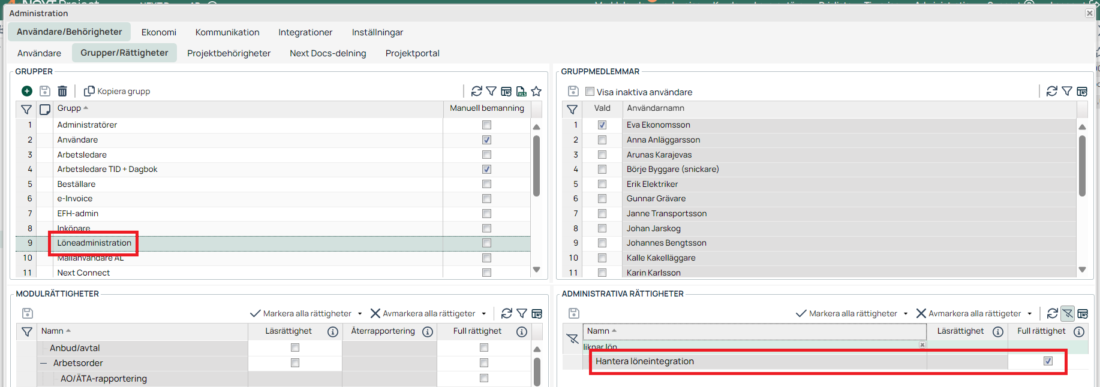The height and width of the screenshot is (387, 1100).
Task: Click the Kopiera grupp button
Action: [x=117, y=91]
